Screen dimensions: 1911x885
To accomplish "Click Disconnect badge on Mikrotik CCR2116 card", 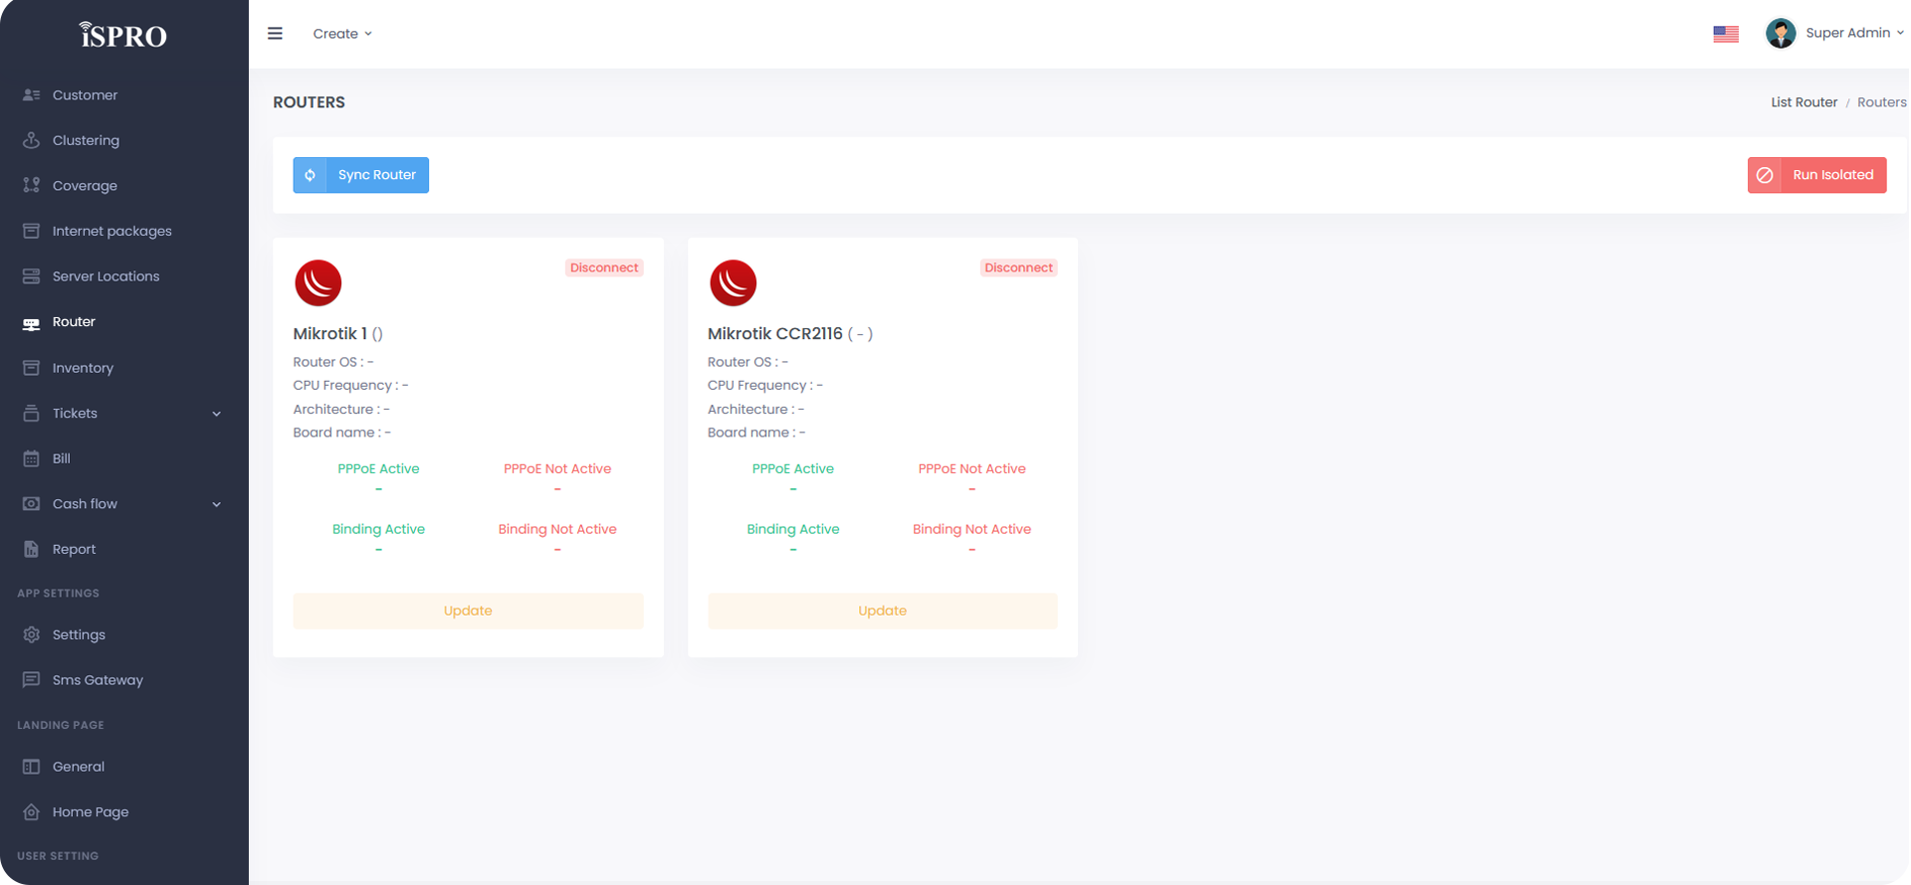I will (1018, 267).
